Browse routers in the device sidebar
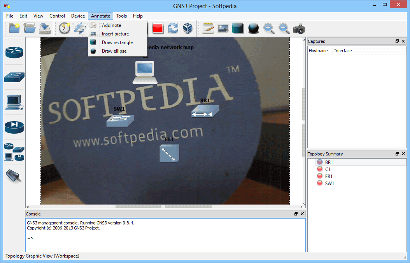 click(x=14, y=52)
